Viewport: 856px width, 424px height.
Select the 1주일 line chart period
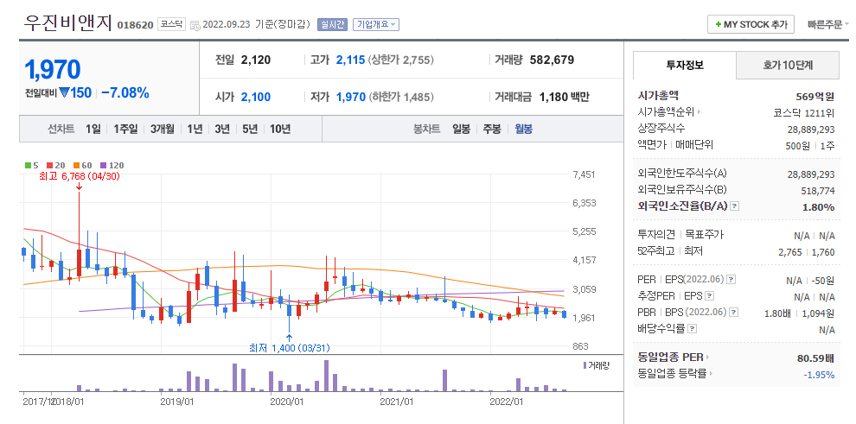click(125, 130)
